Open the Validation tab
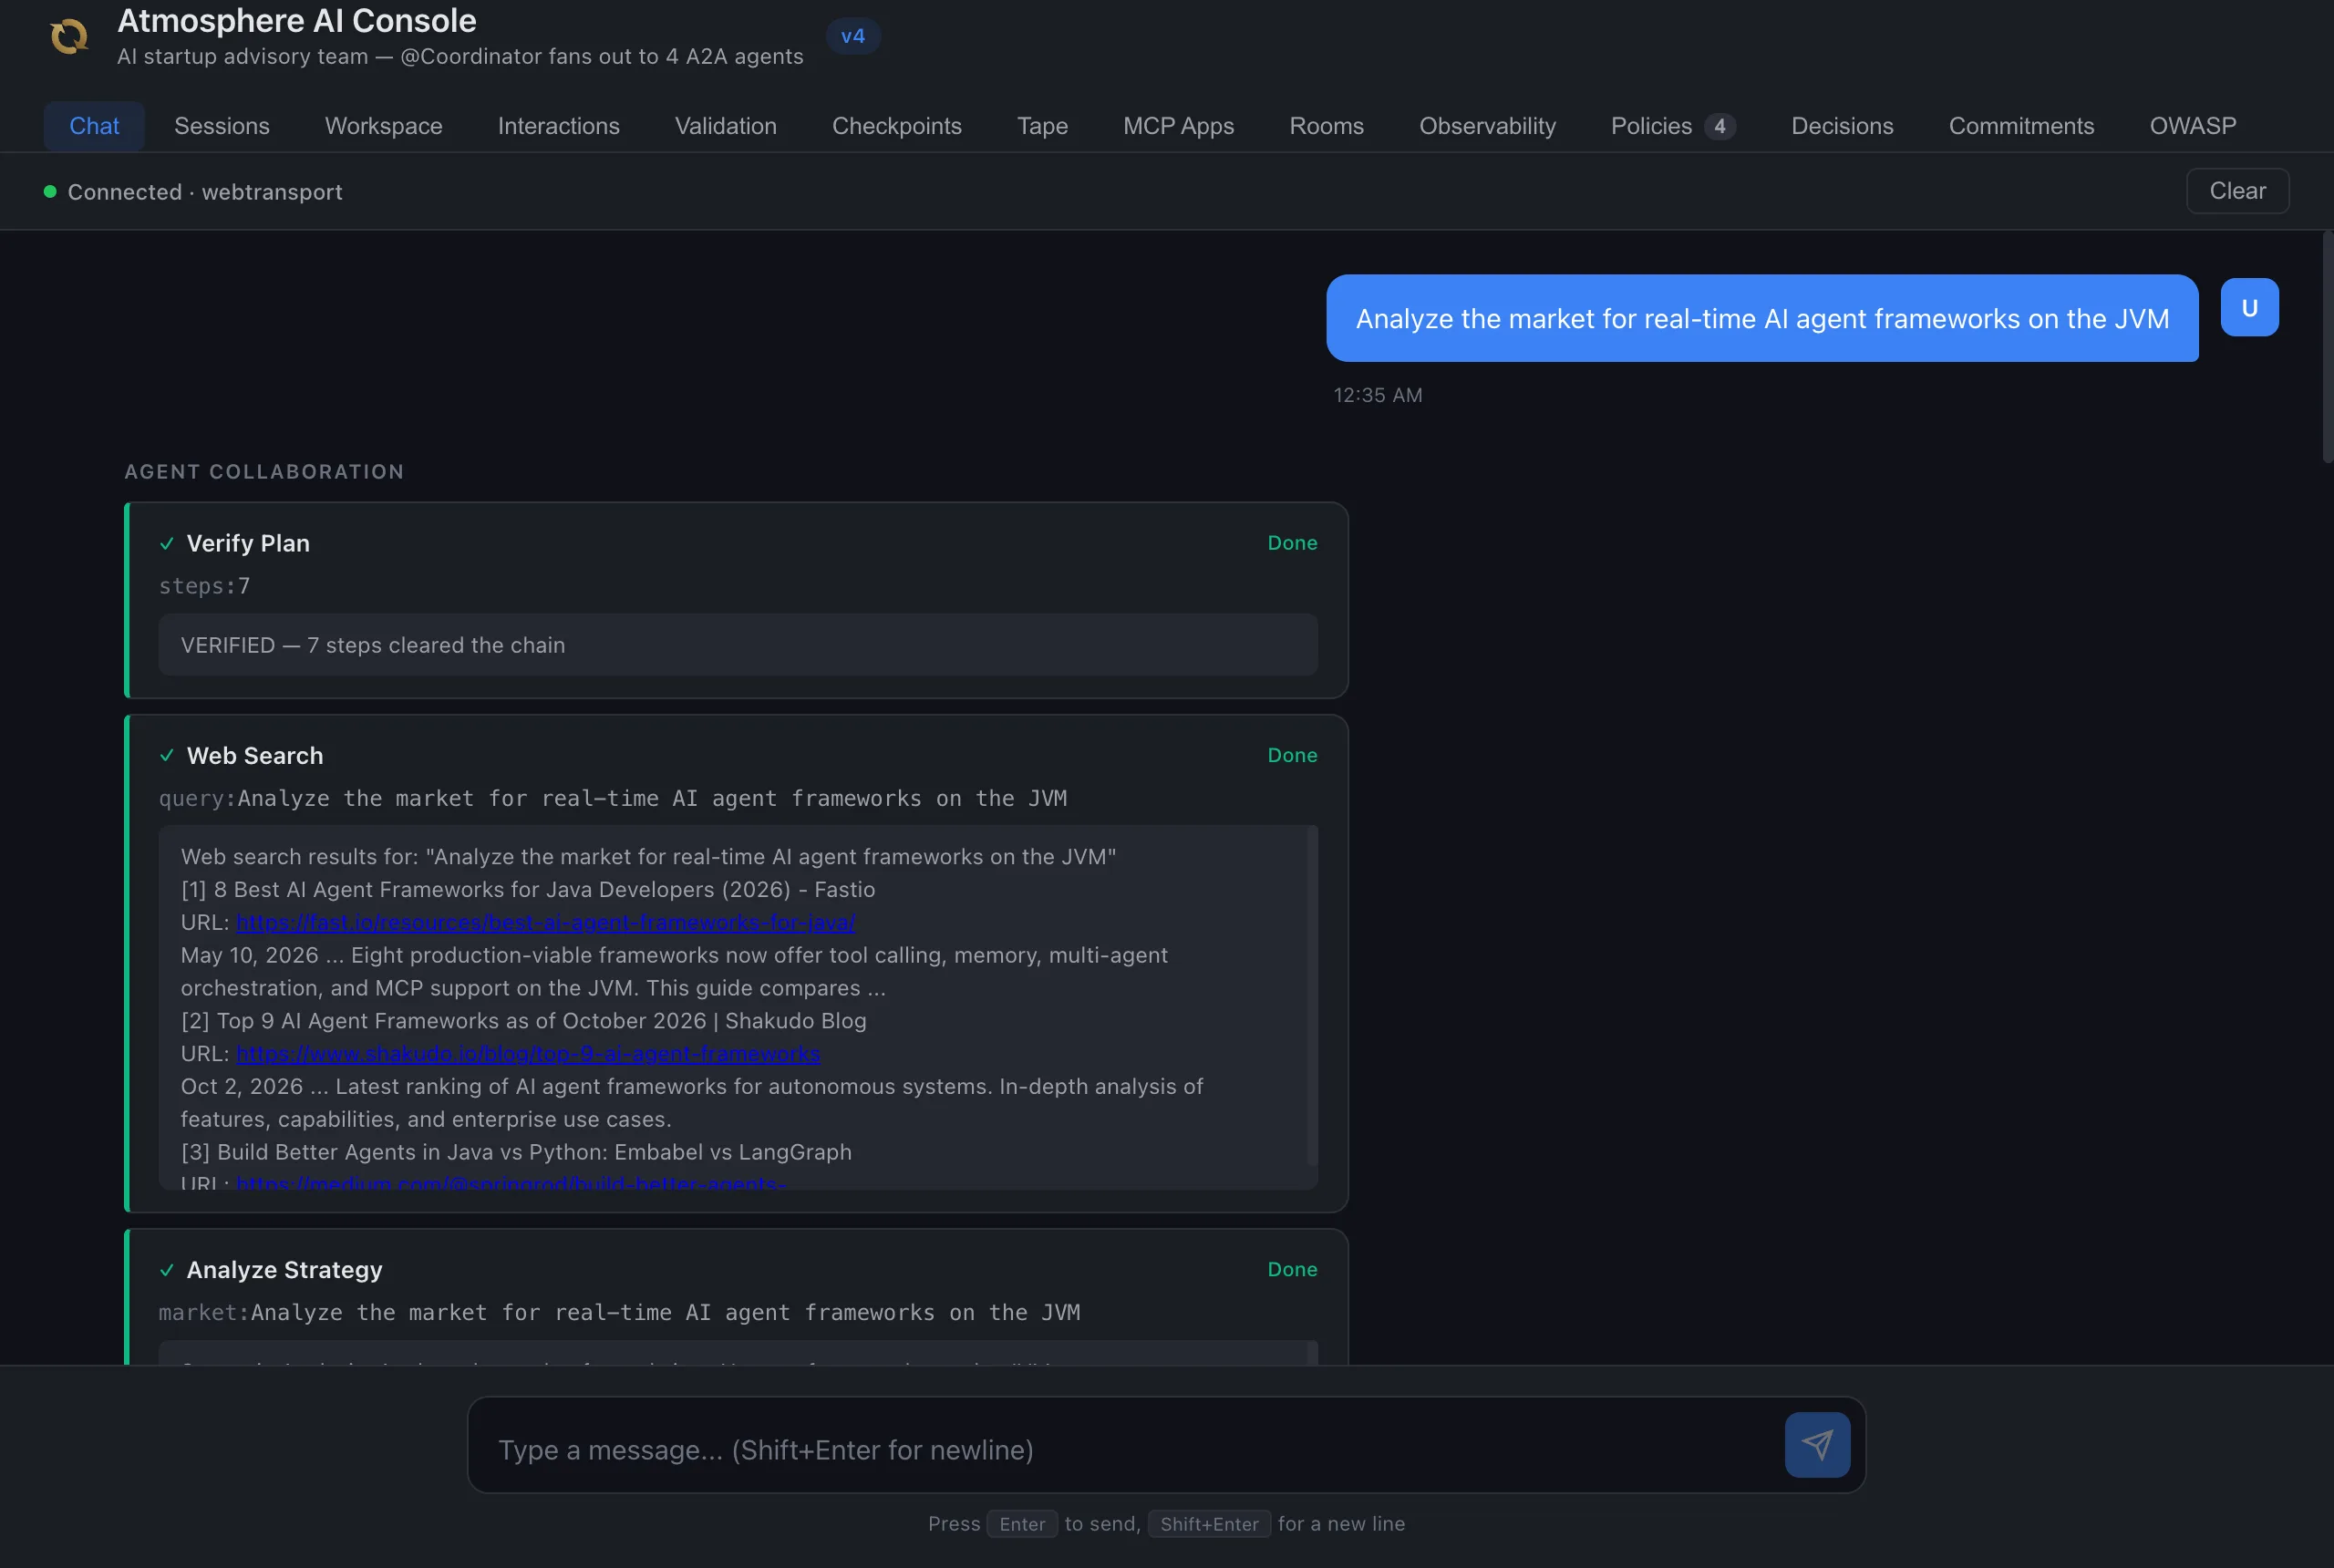Image resolution: width=2334 pixels, height=1568 pixels. (725, 126)
